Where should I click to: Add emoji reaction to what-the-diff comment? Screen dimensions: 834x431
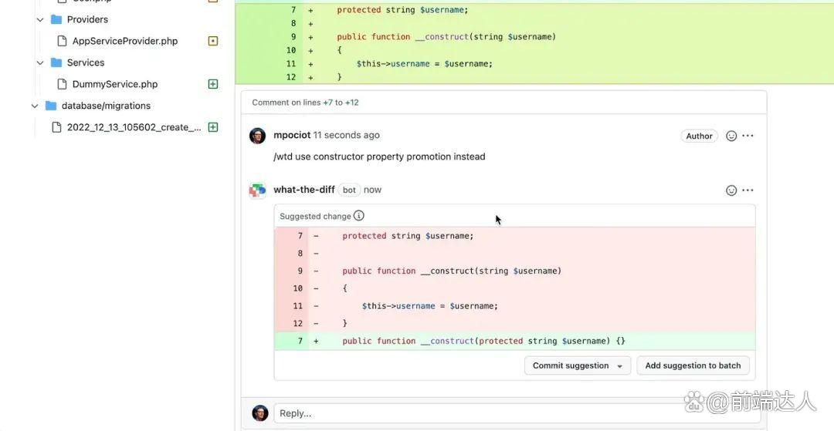[x=731, y=190]
